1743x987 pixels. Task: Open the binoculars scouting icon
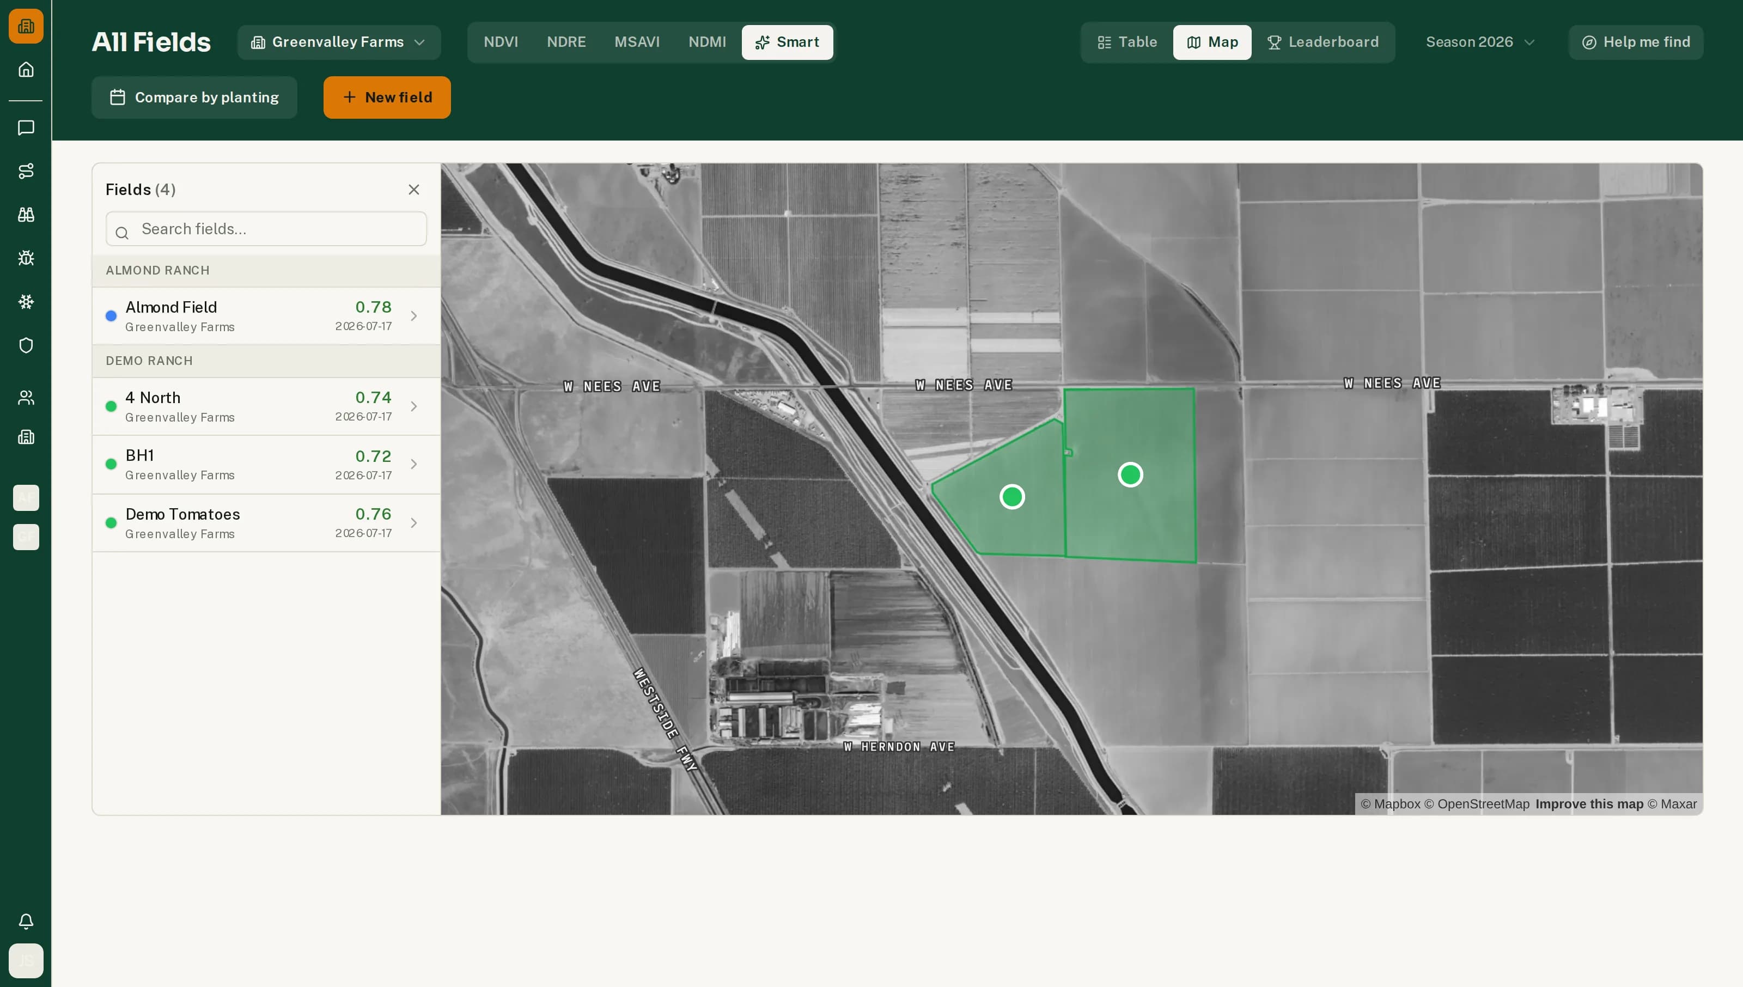[x=26, y=214]
